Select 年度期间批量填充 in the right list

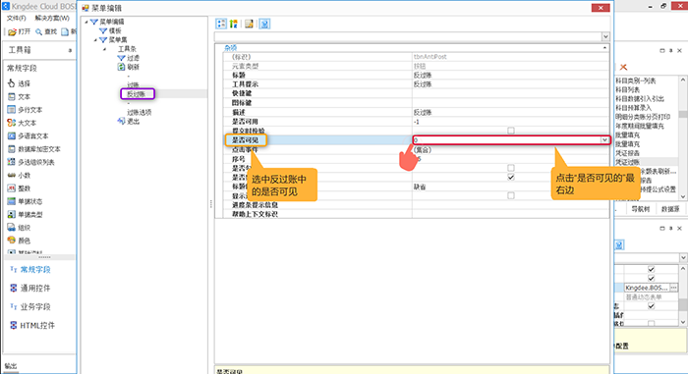tap(640, 126)
